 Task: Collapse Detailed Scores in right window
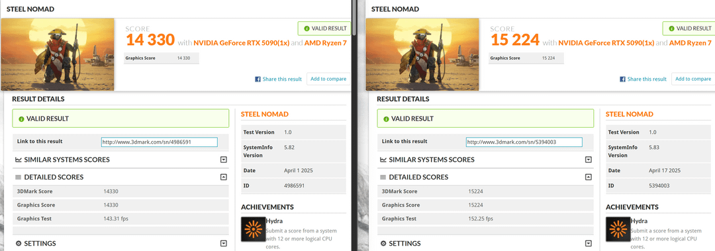[589, 177]
